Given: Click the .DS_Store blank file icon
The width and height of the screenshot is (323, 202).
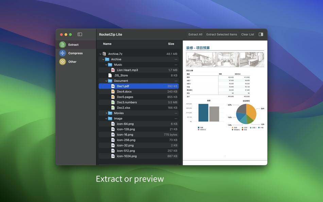Looking at the screenshot, I should pyautogui.click(x=110, y=75).
